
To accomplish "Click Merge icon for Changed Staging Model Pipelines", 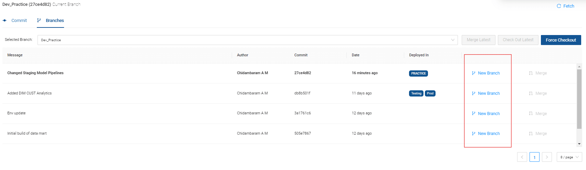I will click(x=531, y=73).
